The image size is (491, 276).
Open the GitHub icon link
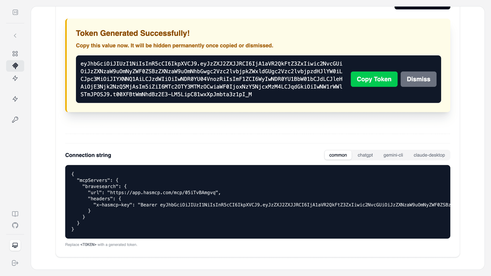15,225
